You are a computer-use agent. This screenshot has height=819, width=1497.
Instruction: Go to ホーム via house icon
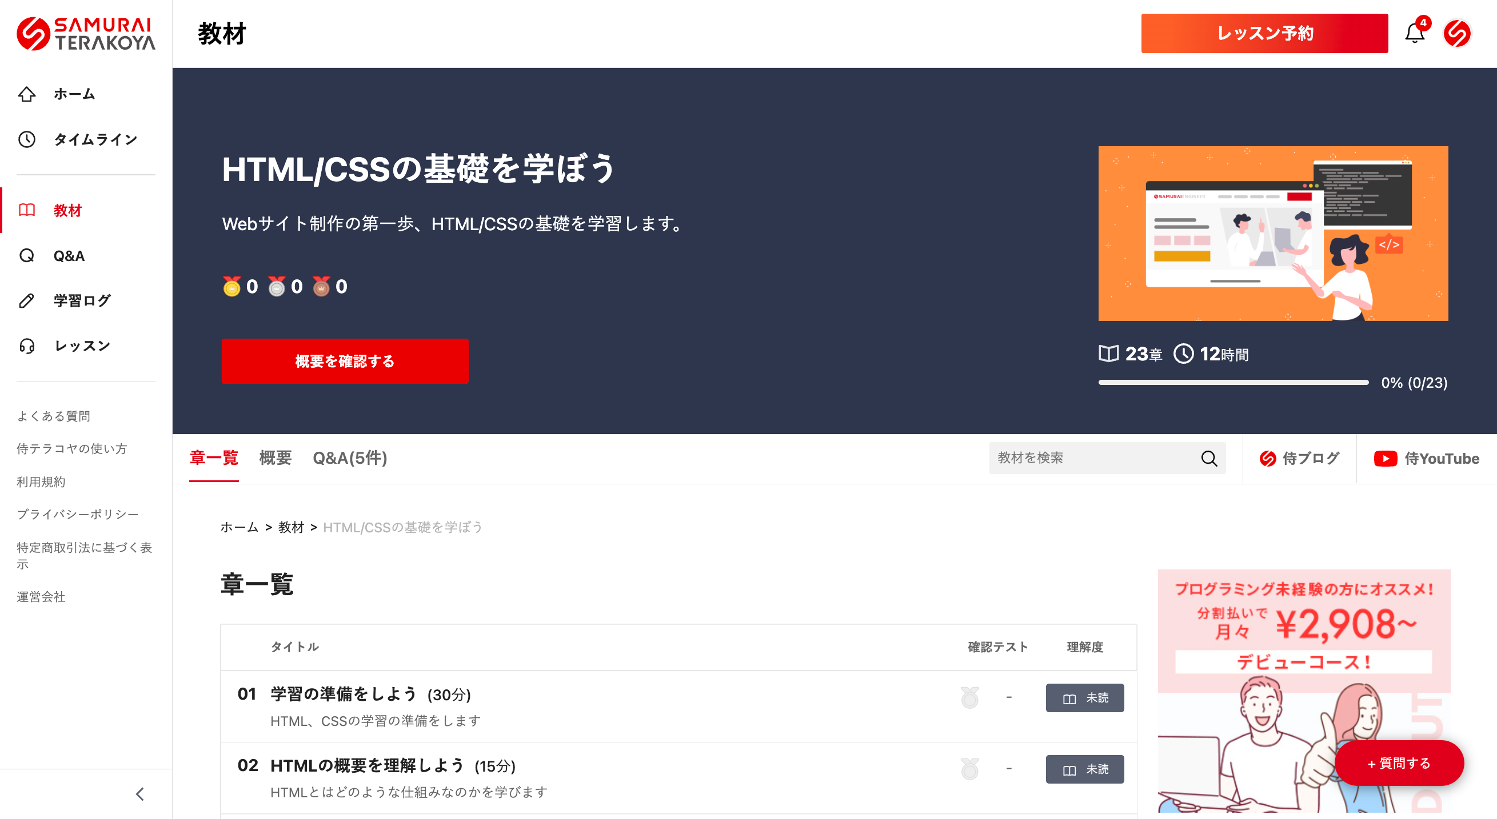click(x=27, y=94)
